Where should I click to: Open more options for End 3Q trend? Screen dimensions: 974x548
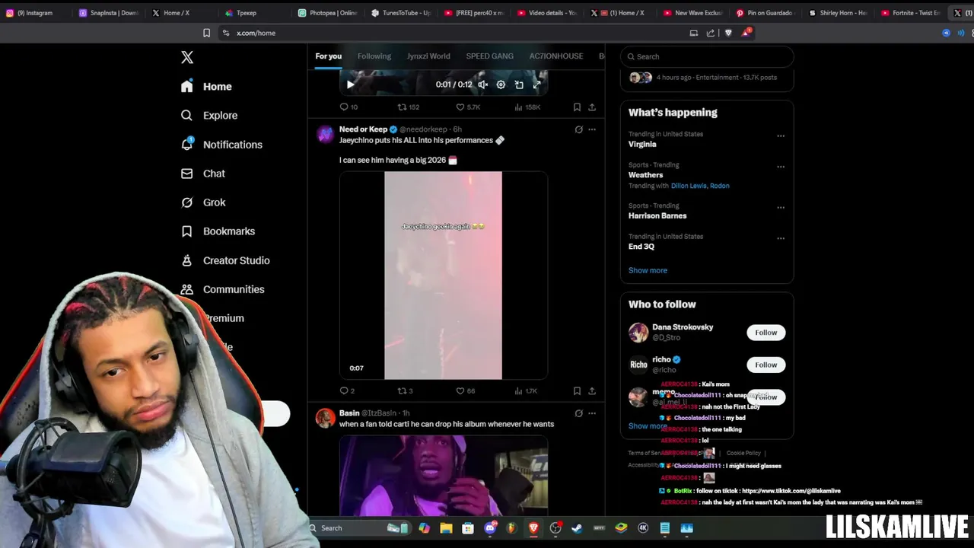pos(781,238)
